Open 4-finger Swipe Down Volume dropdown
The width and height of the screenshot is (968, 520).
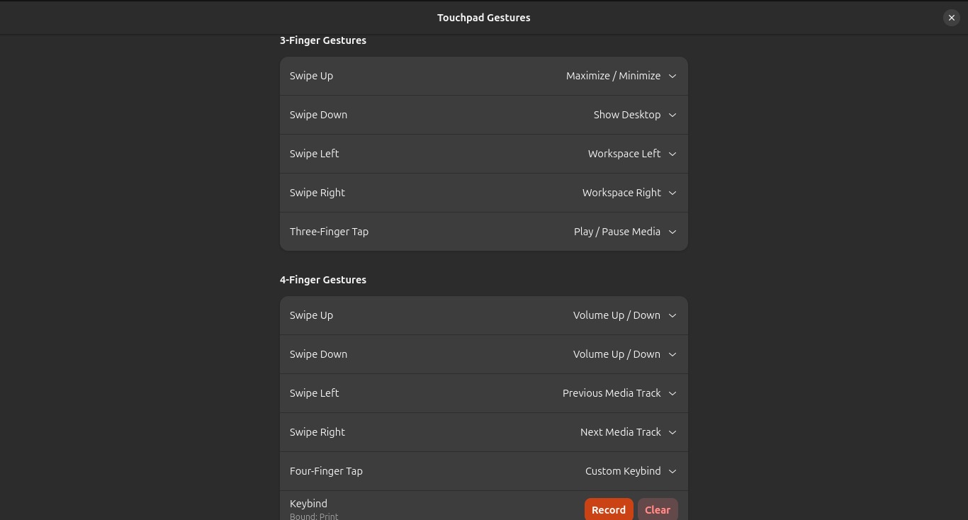pyautogui.click(x=624, y=354)
